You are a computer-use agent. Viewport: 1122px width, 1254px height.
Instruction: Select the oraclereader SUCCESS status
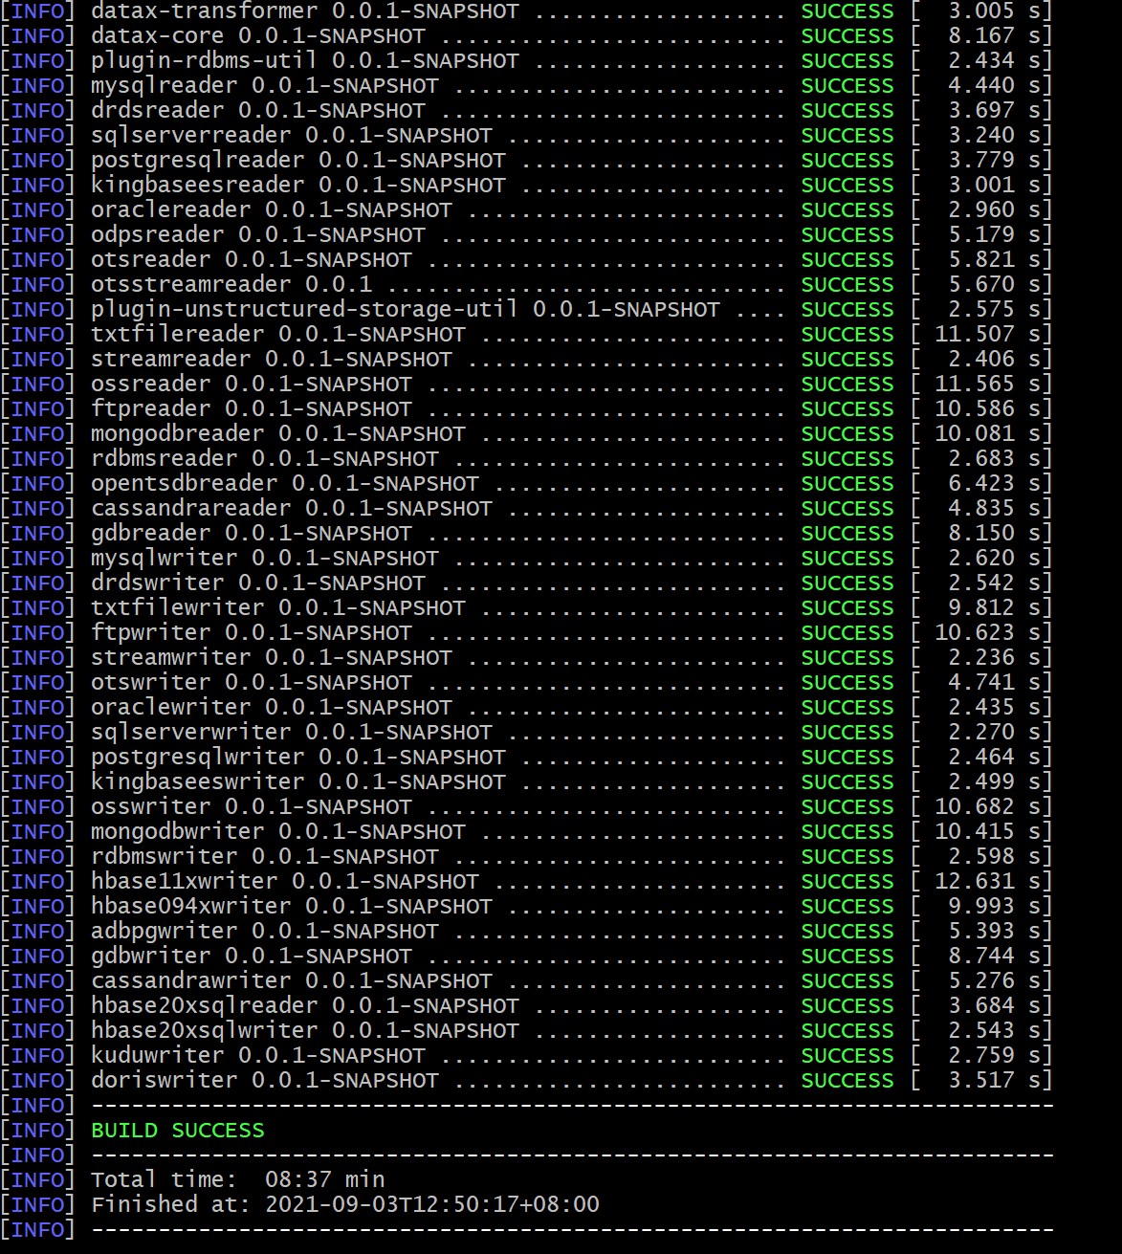(x=847, y=209)
